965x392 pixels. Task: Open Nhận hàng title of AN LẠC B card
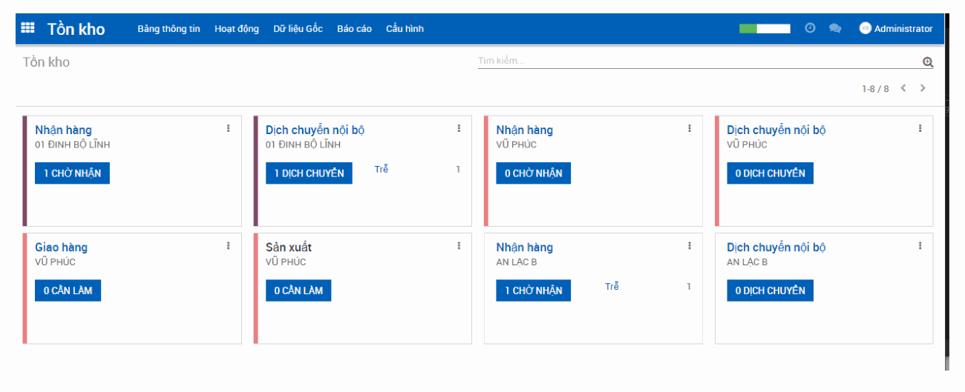tap(524, 248)
